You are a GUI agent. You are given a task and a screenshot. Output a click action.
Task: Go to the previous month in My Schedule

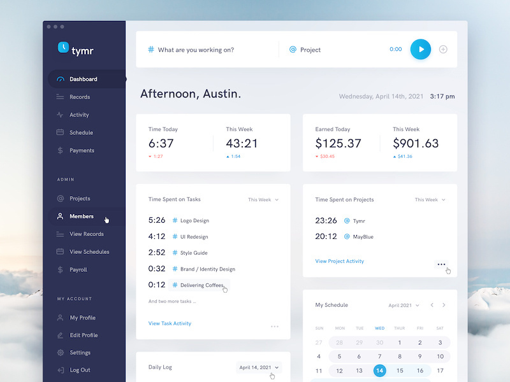tap(432, 305)
